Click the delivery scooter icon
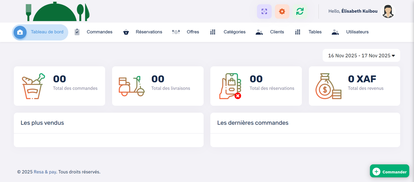This screenshot has width=414, height=182. [131, 86]
